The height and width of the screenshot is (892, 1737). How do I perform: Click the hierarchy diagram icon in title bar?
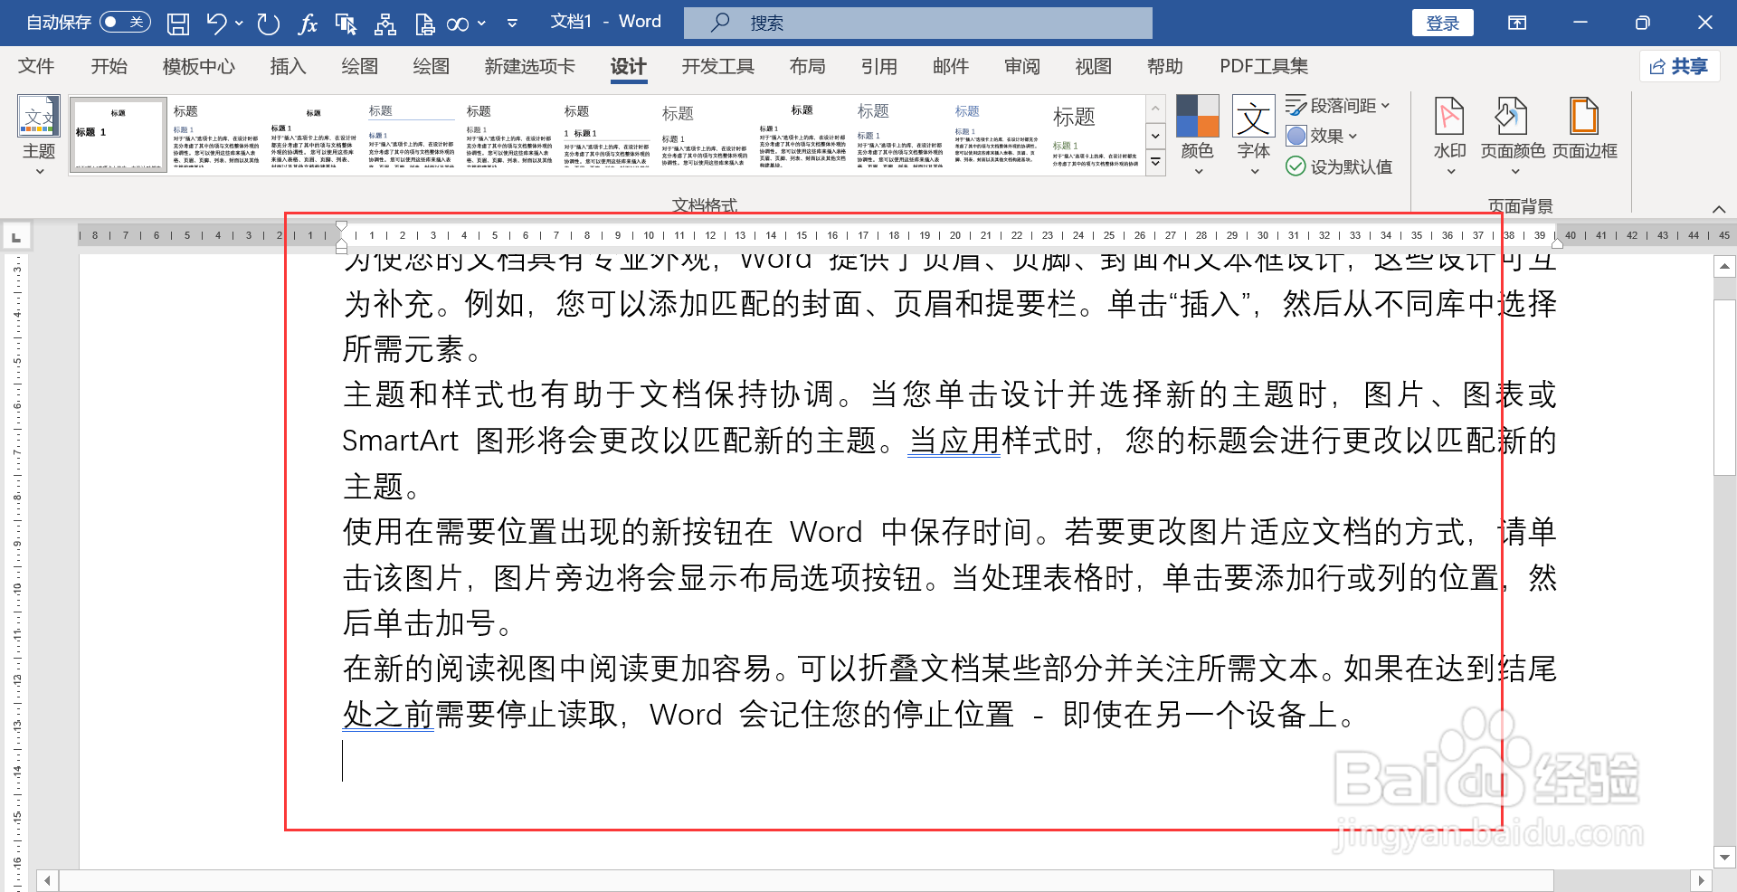[385, 24]
